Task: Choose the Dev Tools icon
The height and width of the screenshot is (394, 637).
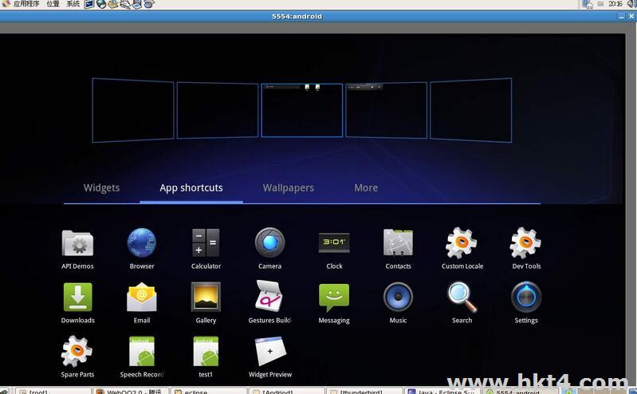Action: (525, 242)
